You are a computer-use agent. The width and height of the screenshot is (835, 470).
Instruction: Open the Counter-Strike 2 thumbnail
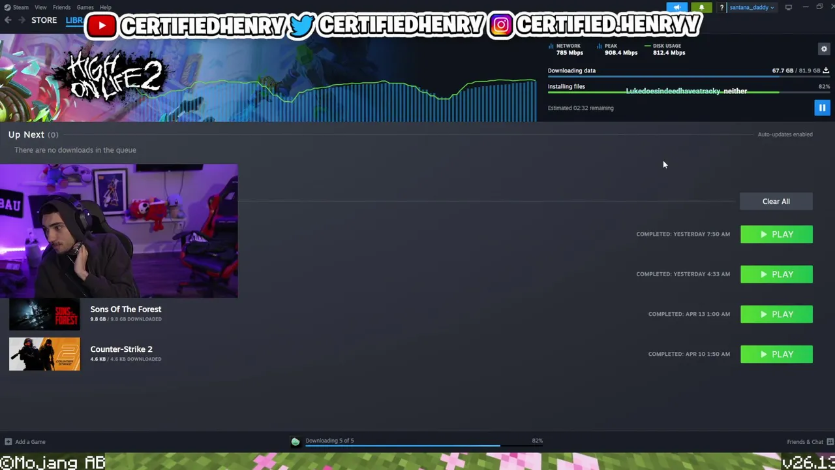[x=44, y=354]
